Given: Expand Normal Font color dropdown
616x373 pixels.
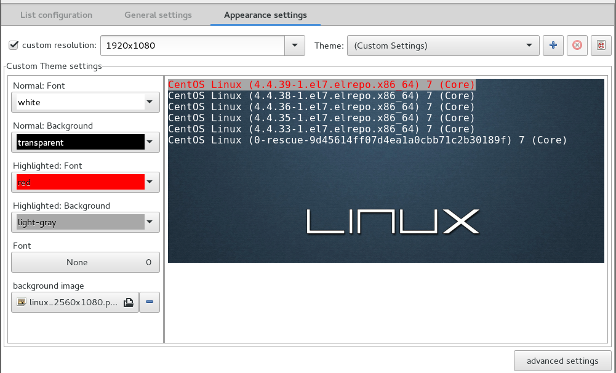Looking at the screenshot, I should [150, 102].
